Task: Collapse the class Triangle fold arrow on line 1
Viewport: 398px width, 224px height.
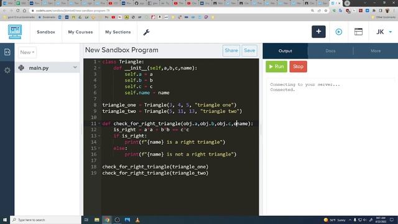Action: pyautogui.click(x=99, y=62)
